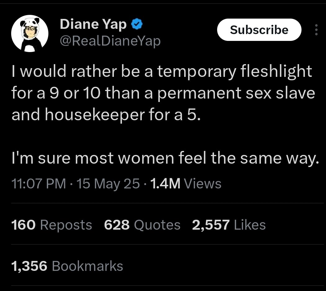Click the Views label after 1.4M
Image resolution: width=326 pixels, height=291 pixels.
[203, 184]
